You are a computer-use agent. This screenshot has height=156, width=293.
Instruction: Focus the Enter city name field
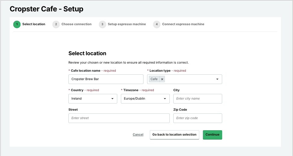[x=198, y=99]
